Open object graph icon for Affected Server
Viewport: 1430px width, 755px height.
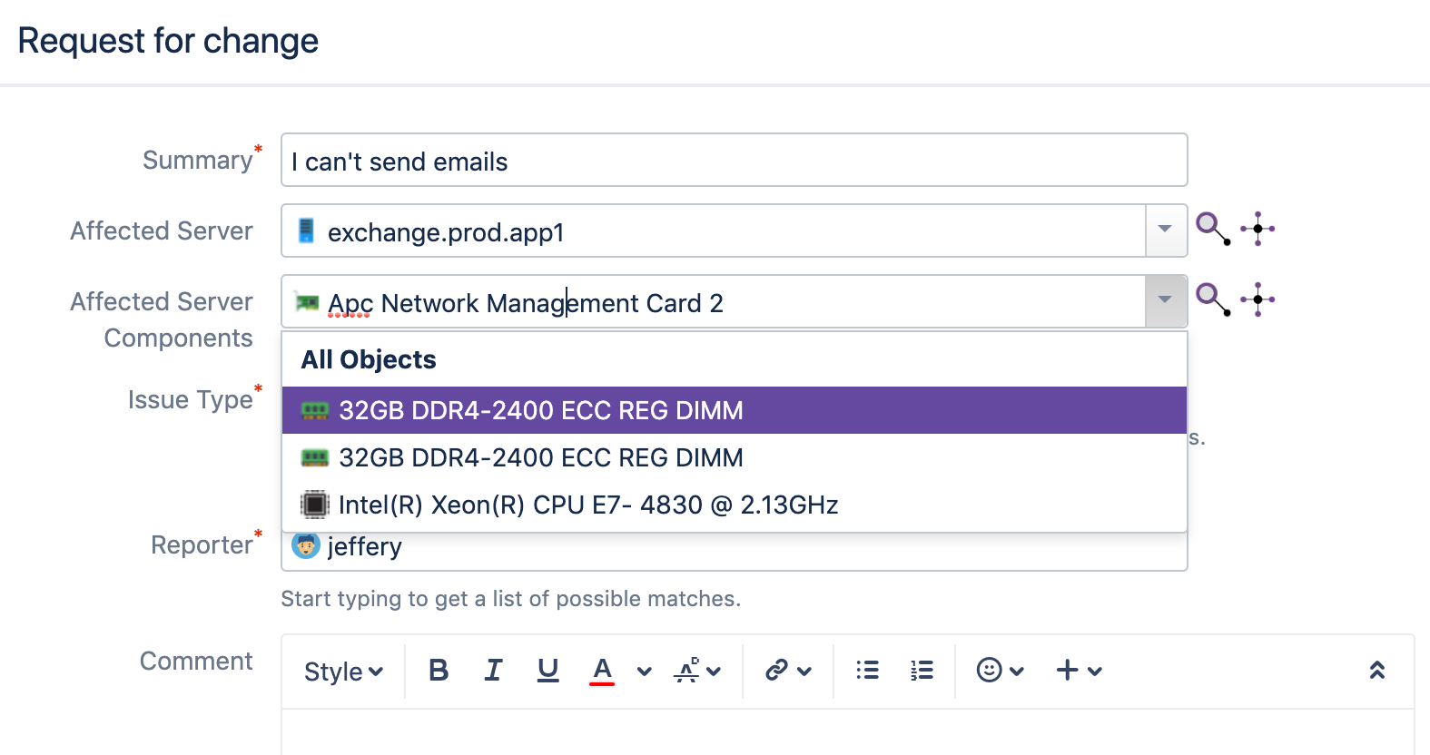[x=1257, y=229]
